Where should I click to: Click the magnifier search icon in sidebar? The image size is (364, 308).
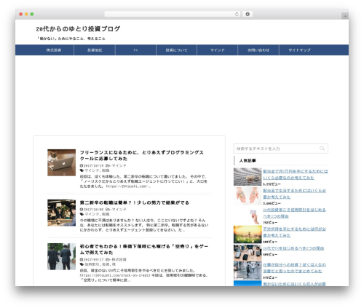click(322, 149)
